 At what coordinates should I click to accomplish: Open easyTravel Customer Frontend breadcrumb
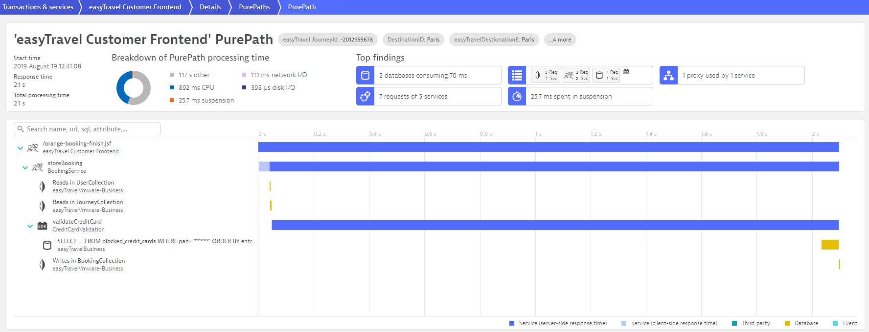[135, 7]
